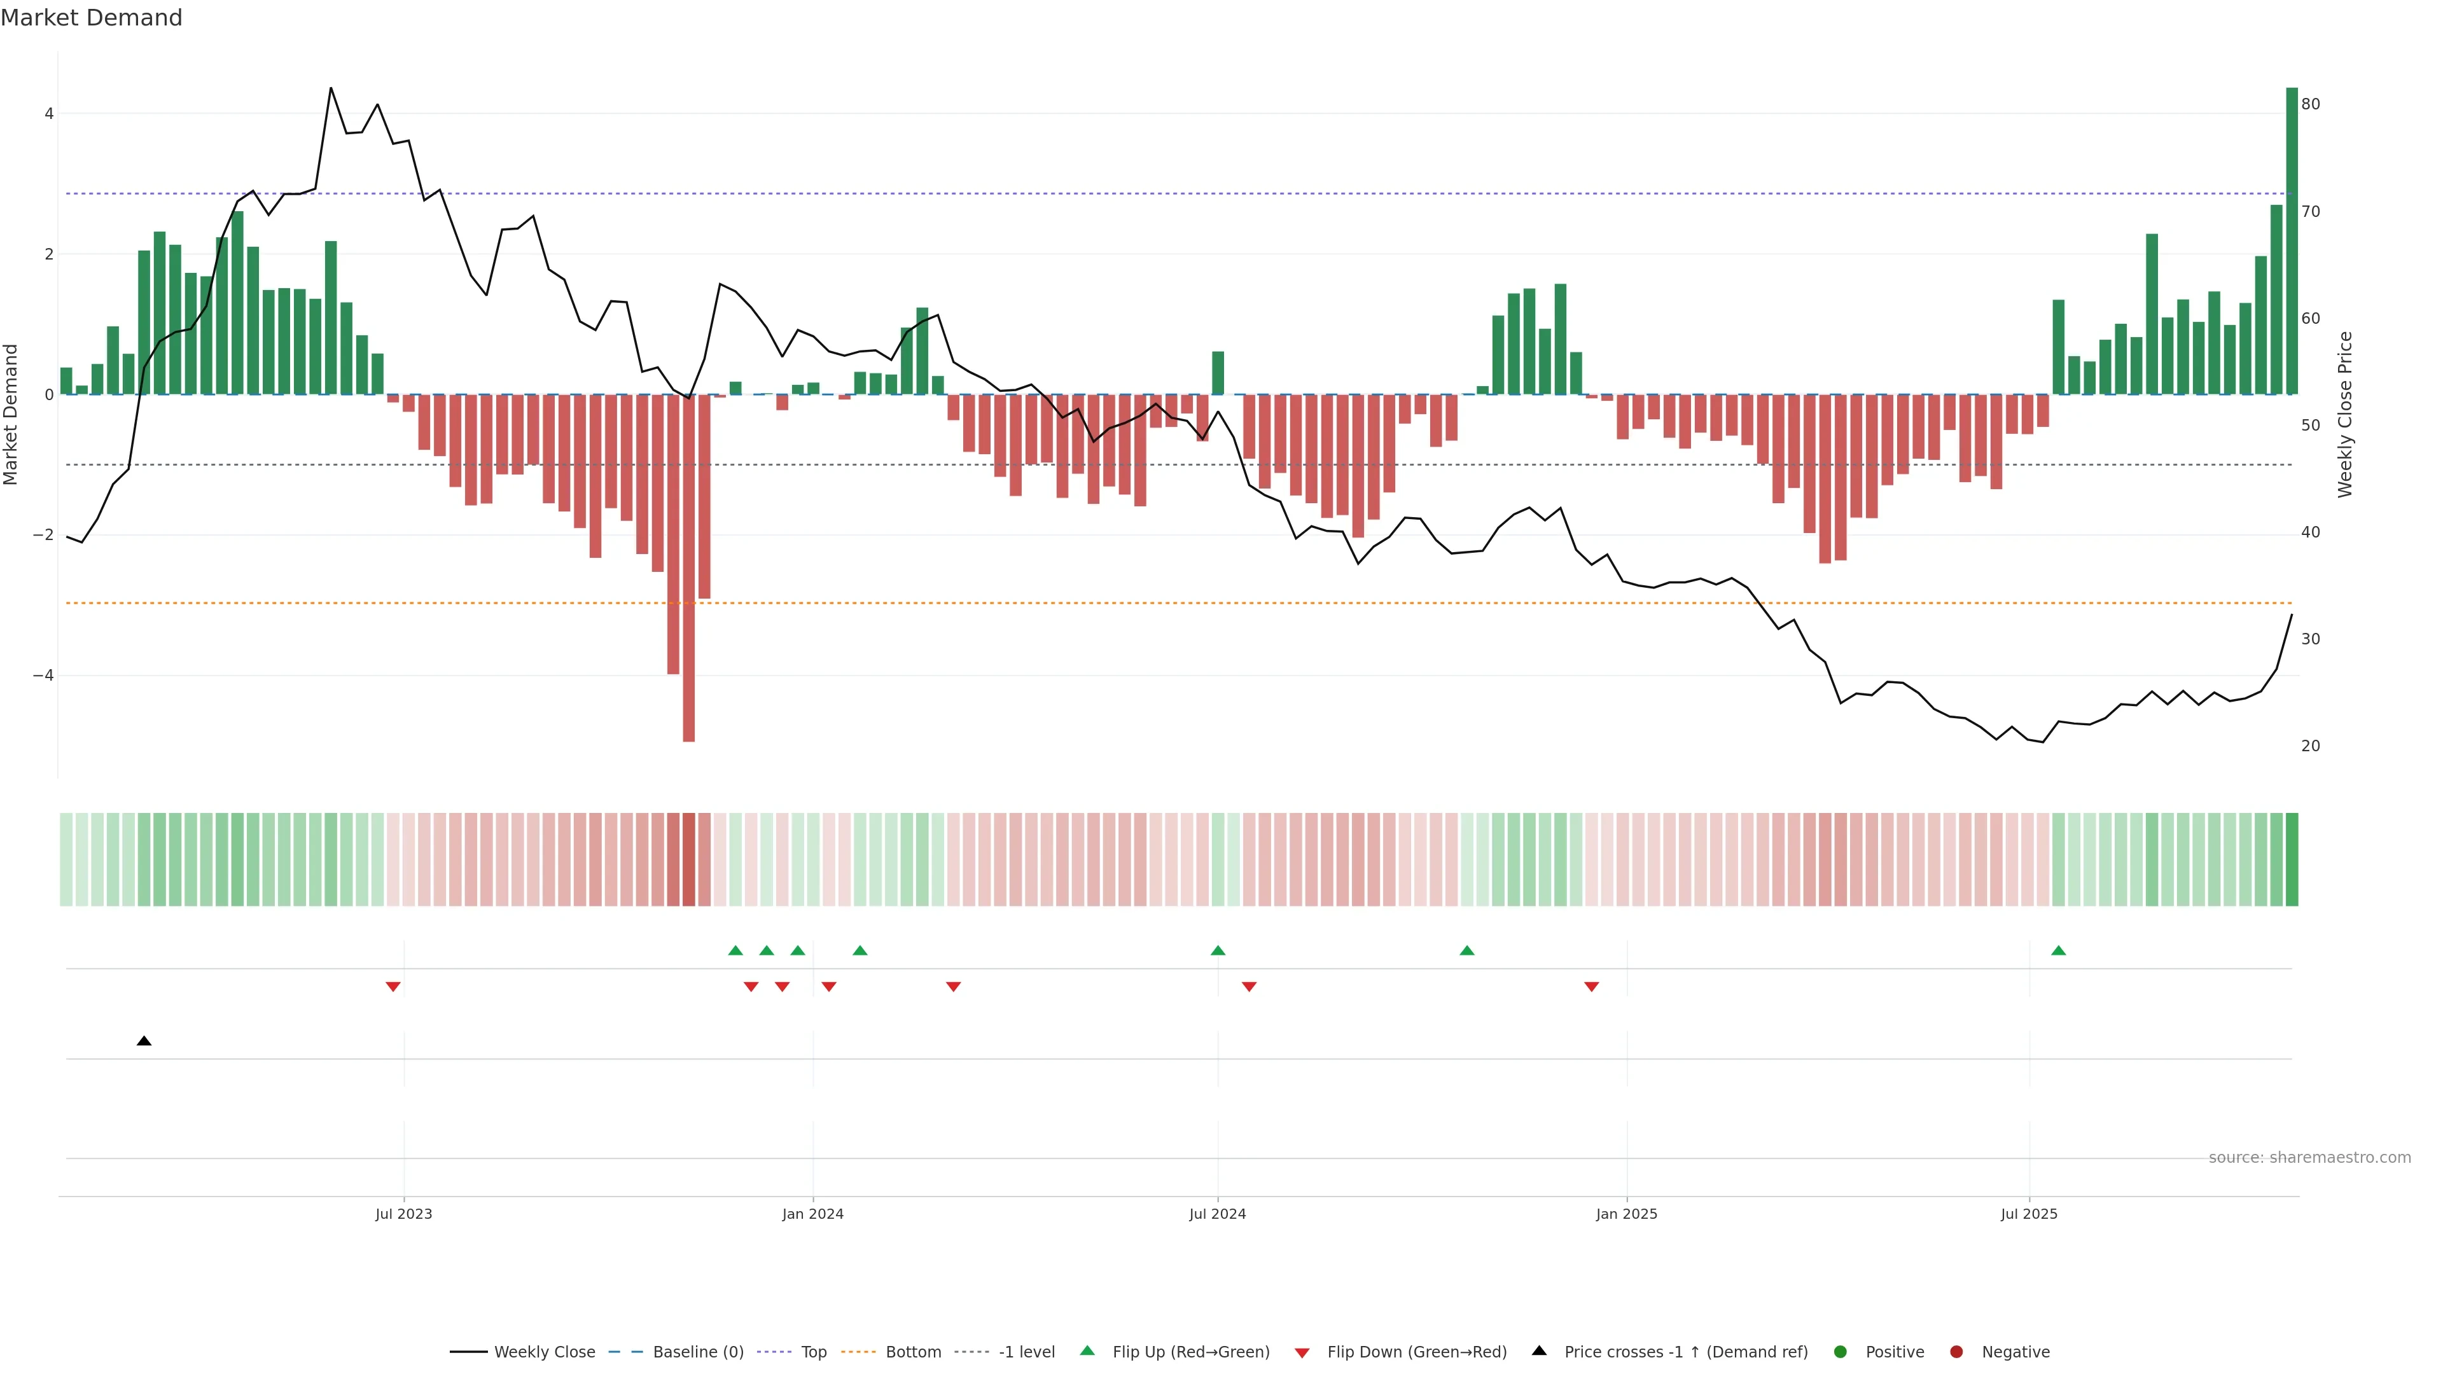Hide the Top line legend item

click(x=813, y=1352)
